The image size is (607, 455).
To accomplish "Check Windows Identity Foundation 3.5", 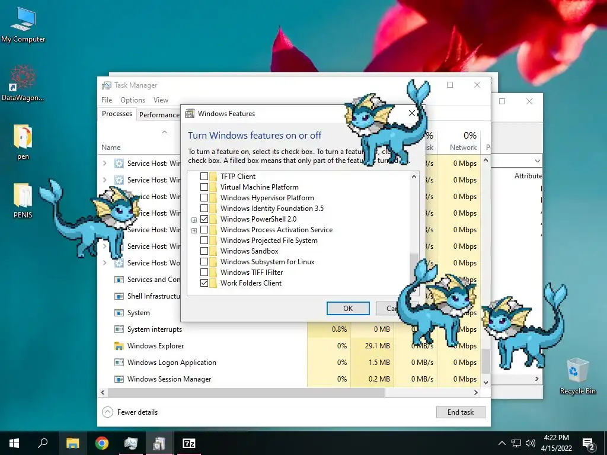I will pos(204,208).
